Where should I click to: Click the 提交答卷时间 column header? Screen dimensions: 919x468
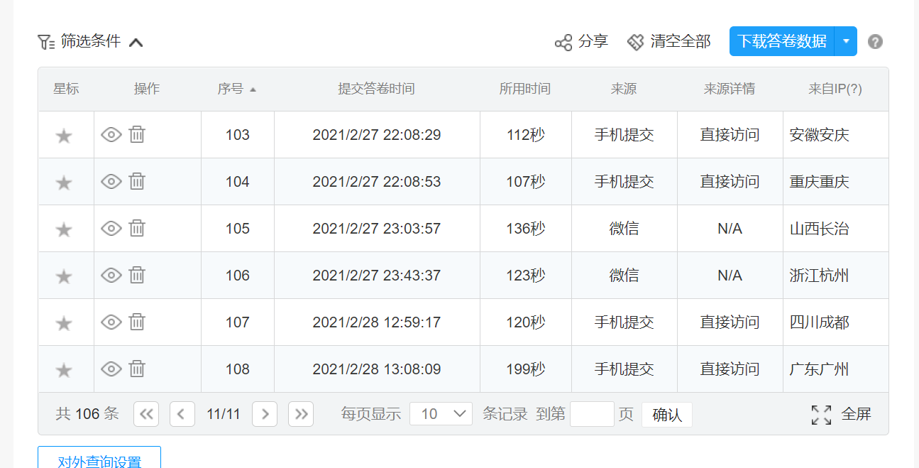point(376,89)
